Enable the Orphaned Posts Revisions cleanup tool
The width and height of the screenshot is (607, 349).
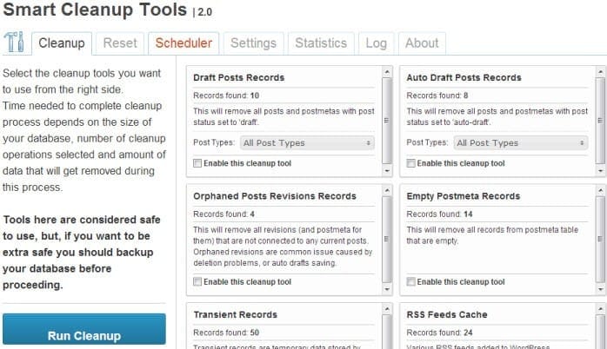pyautogui.click(x=197, y=282)
